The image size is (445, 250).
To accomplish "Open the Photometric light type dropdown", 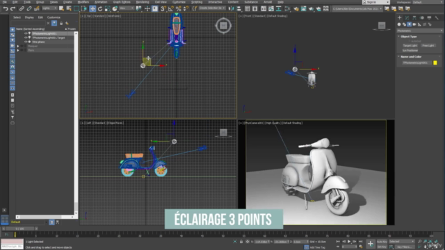I will tap(419, 31).
